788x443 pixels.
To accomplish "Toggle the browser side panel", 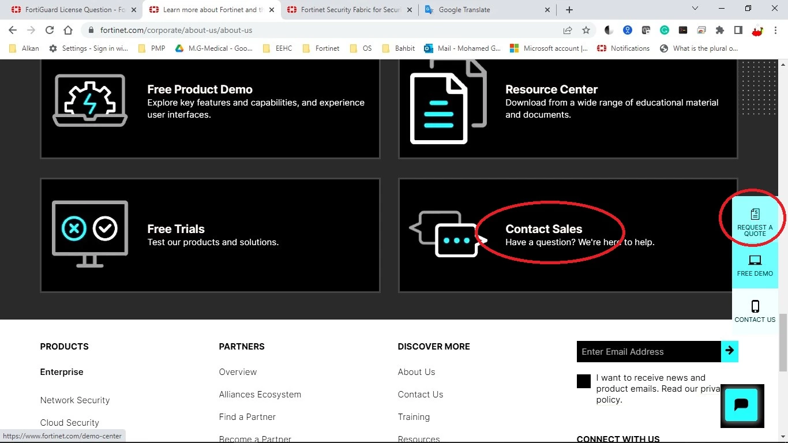I will (738, 30).
